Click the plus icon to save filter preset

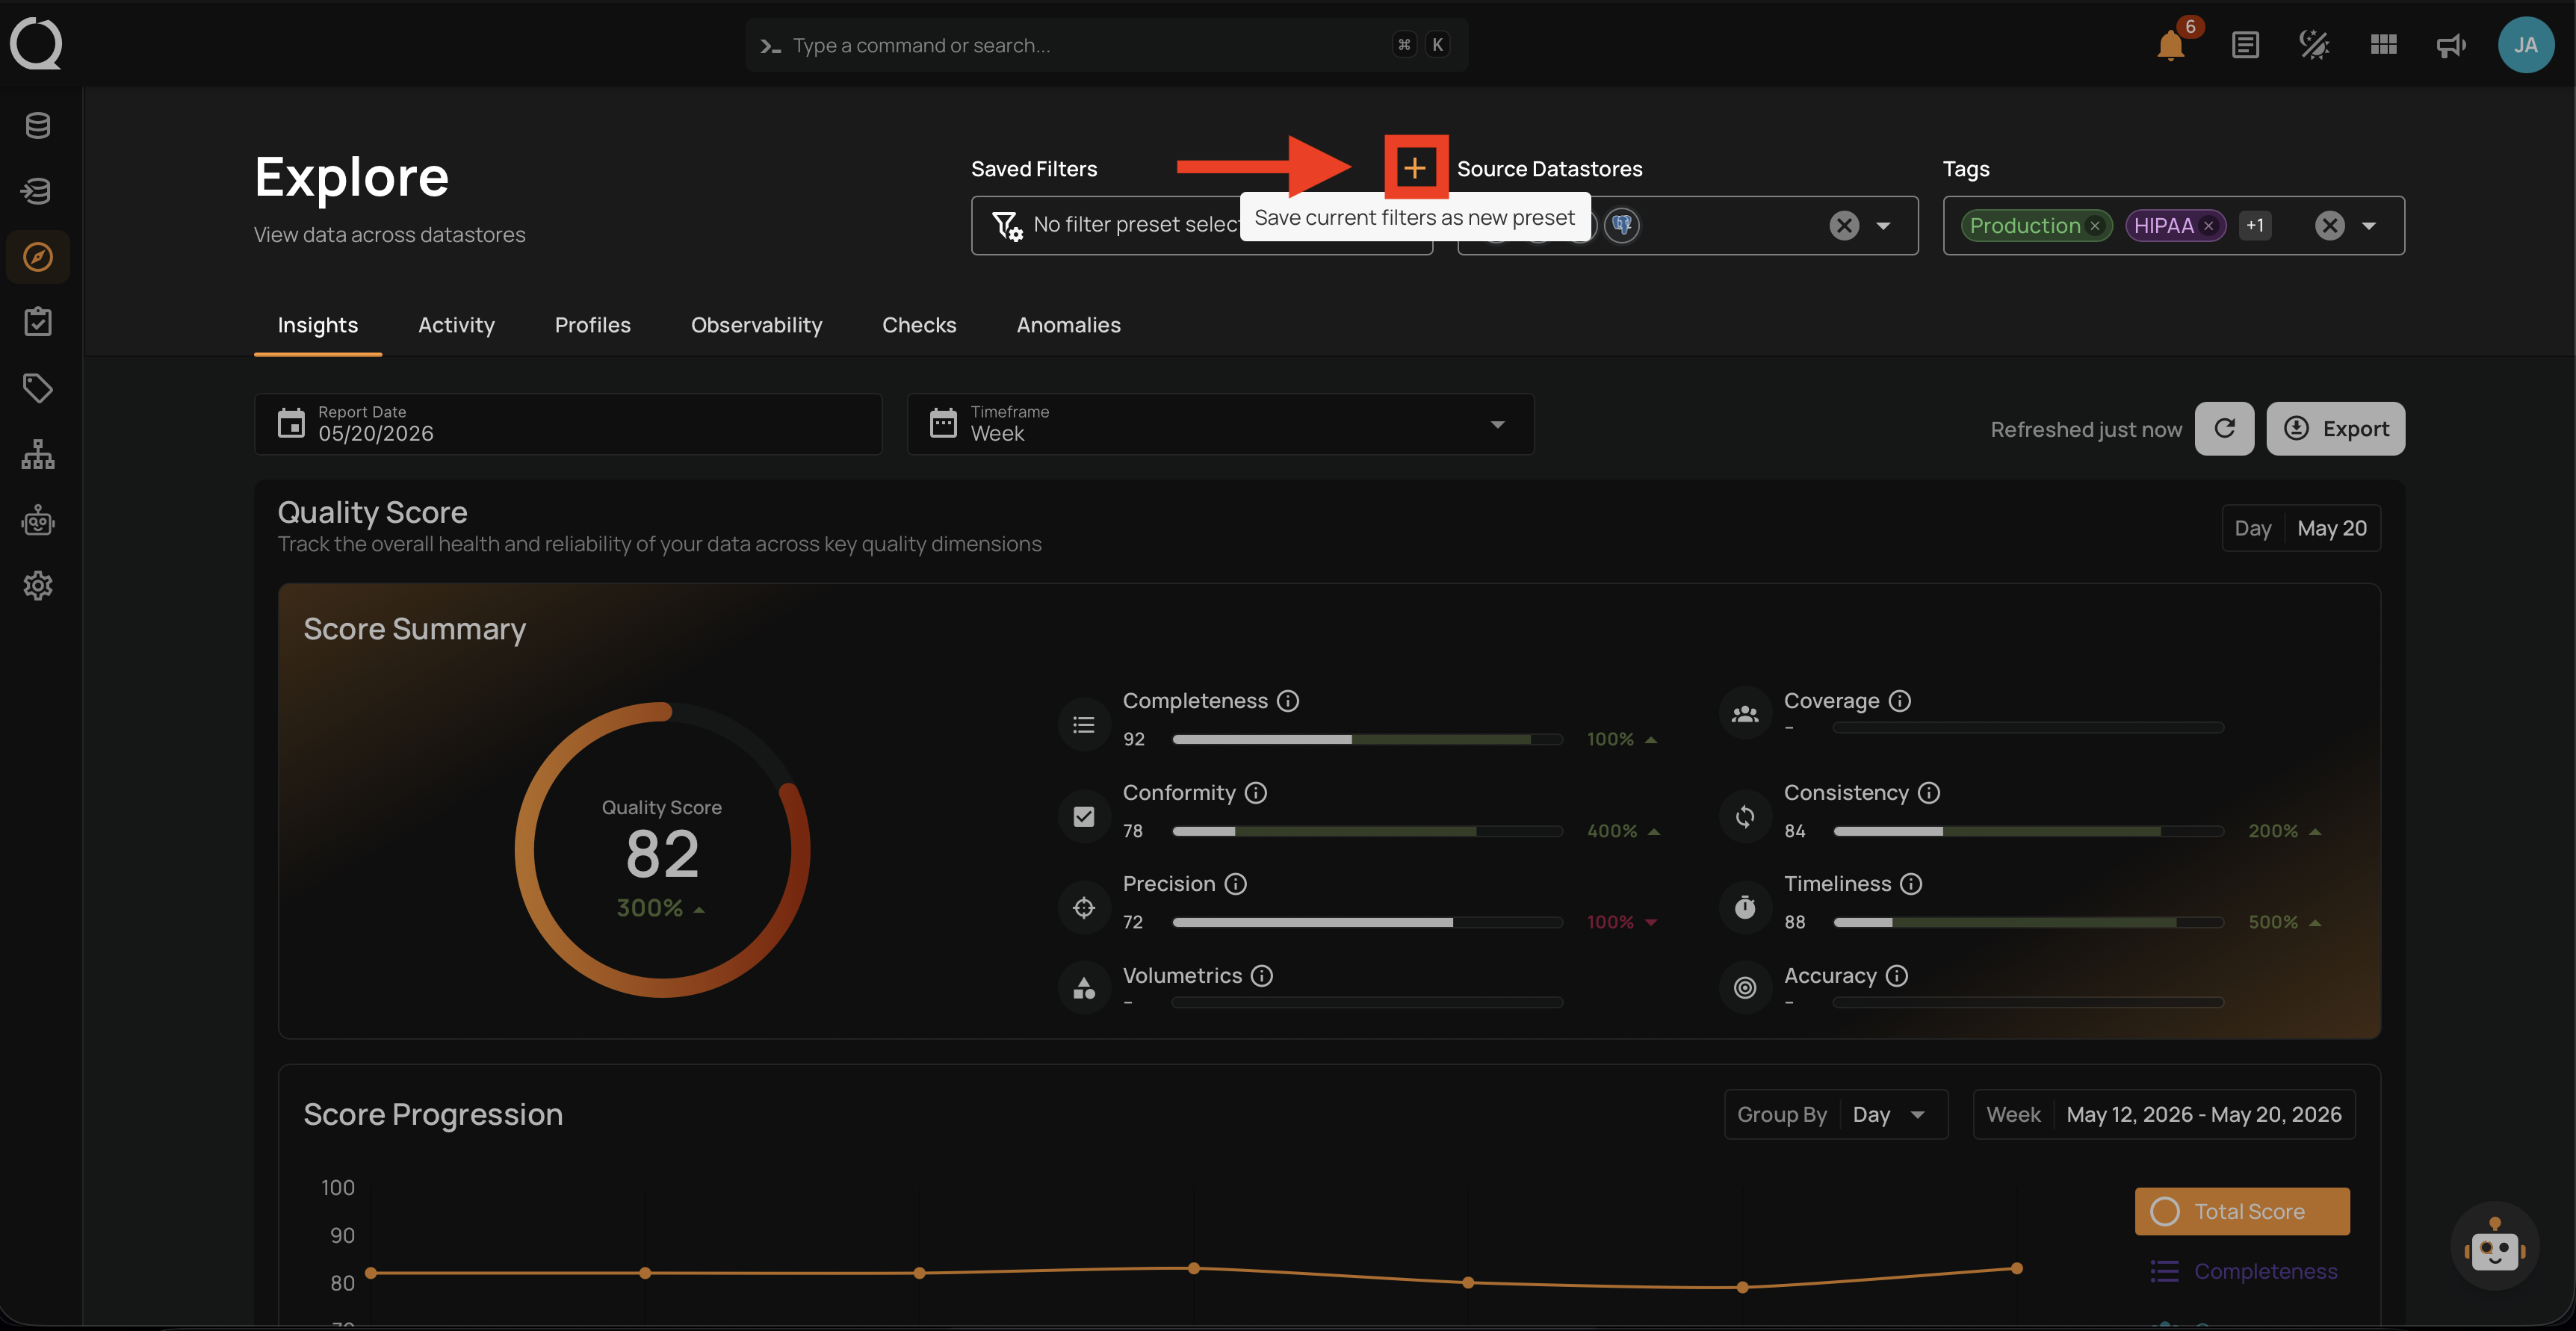[x=1415, y=168]
